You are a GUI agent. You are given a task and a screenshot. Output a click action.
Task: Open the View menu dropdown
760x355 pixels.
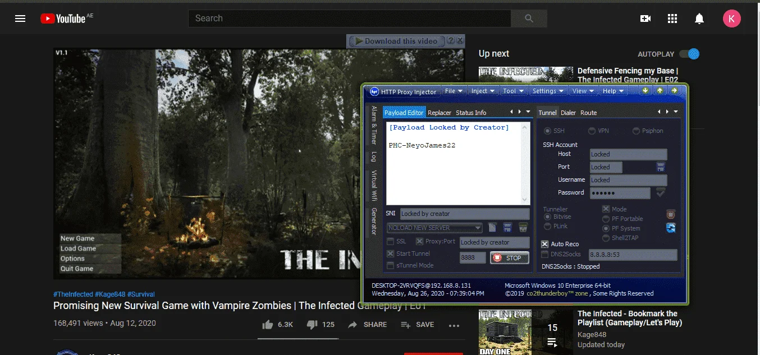tap(583, 91)
